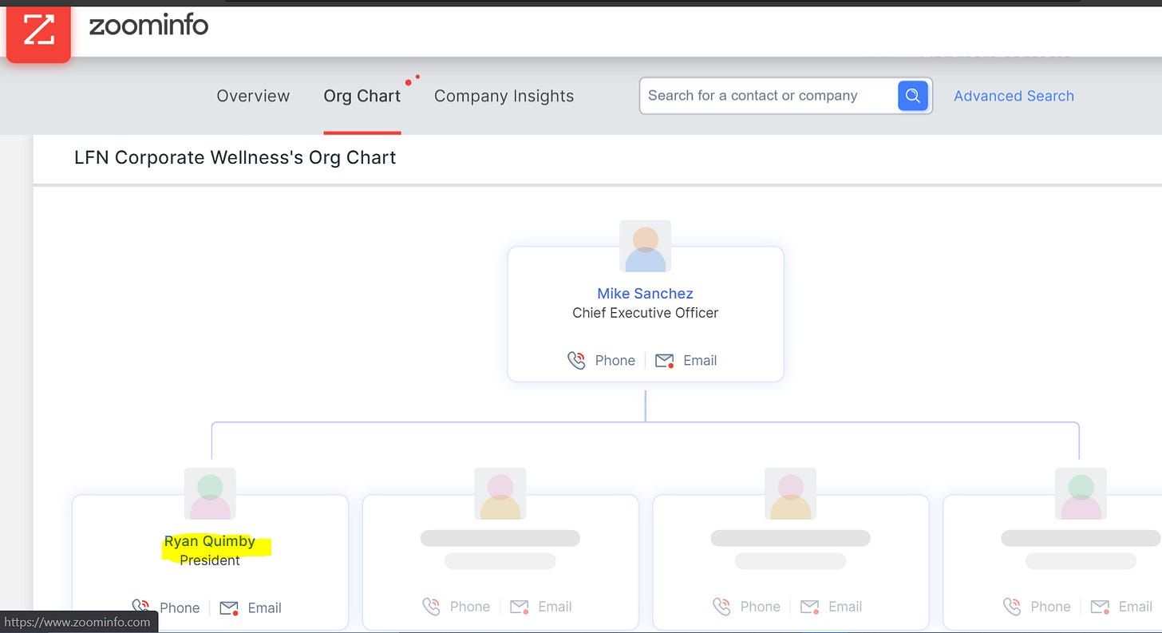Click the ZoomInfo red logo icon

(38, 30)
